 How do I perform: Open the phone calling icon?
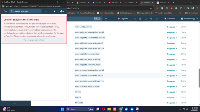[135, 19]
